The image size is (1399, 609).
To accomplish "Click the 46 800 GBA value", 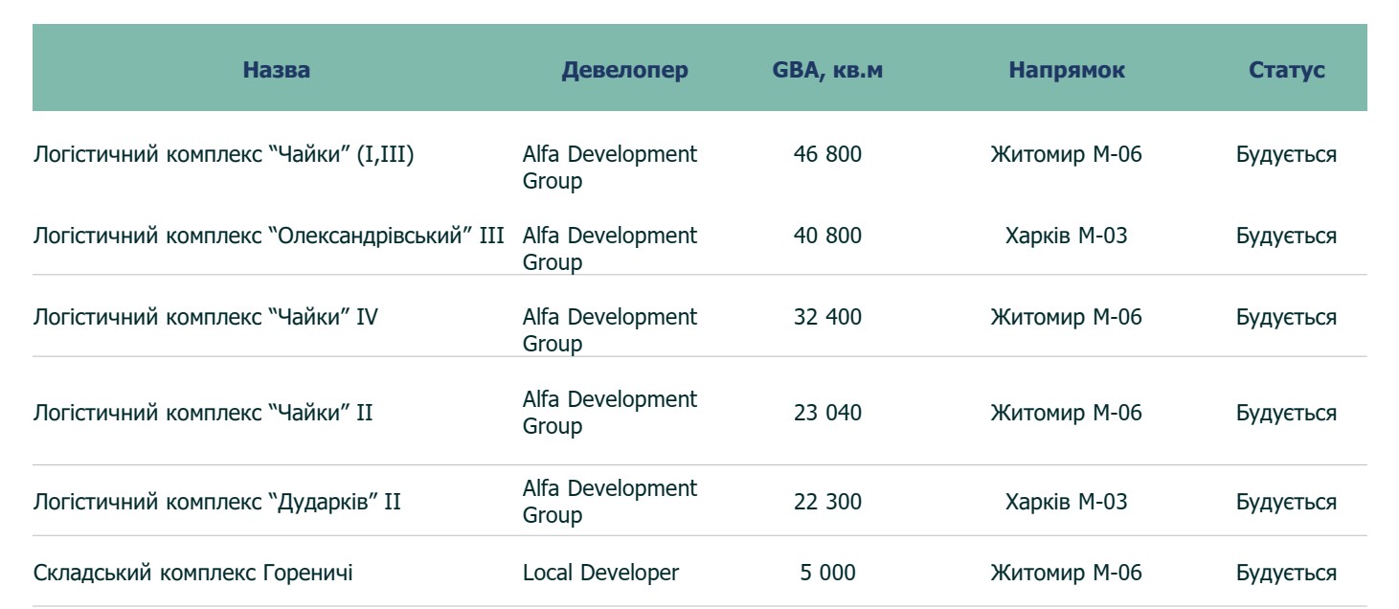I will coord(827,154).
